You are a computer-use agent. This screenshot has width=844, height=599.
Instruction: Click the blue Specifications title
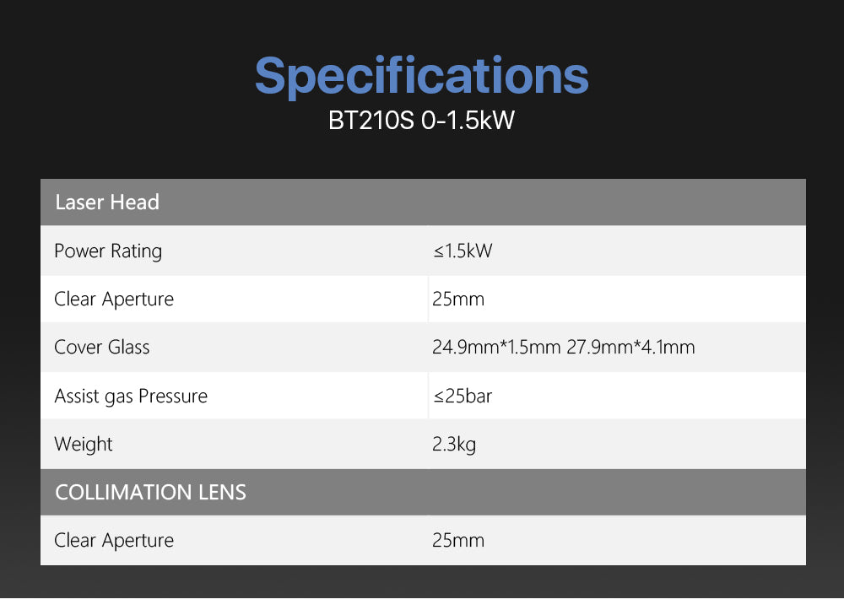(421, 76)
